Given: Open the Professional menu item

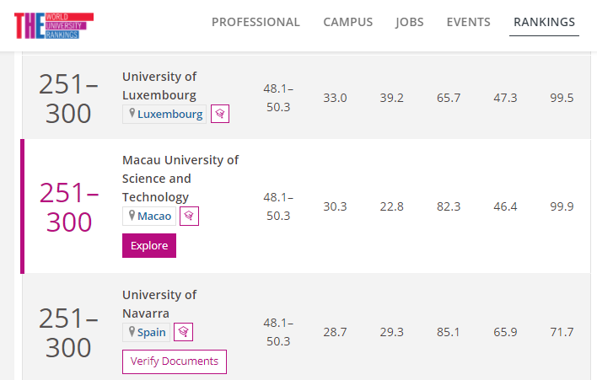Looking at the screenshot, I should (255, 22).
